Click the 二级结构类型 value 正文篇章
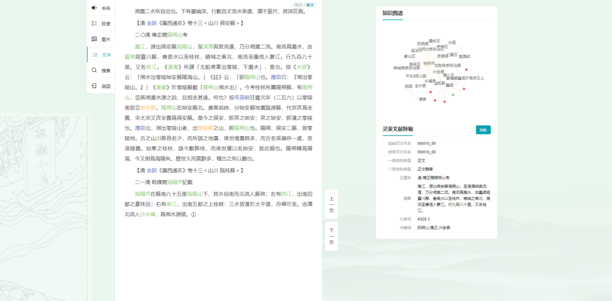Viewport: 612px width, 301px height. click(425, 169)
